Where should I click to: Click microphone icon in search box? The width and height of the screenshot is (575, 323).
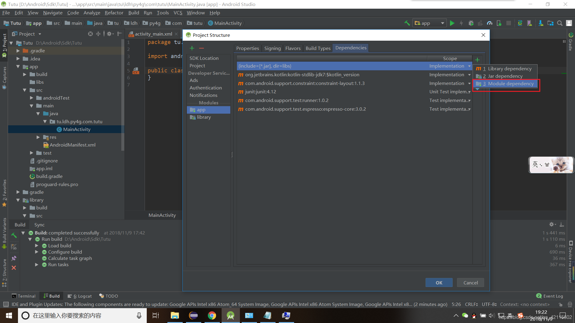pos(139,316)
